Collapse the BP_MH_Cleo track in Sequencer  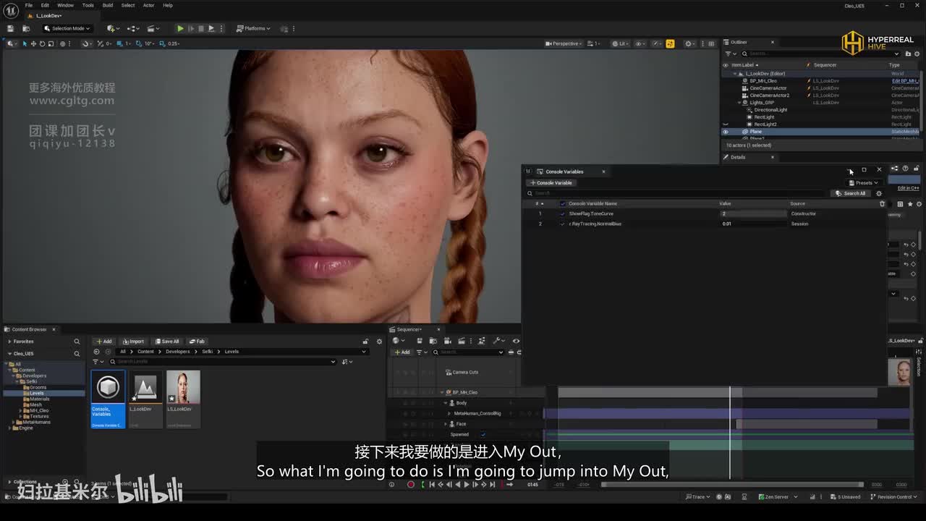click(442, 392)
